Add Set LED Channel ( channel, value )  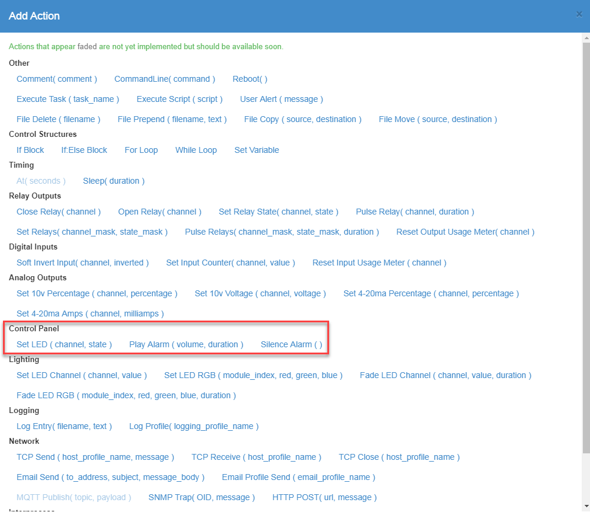coord(82,375)
